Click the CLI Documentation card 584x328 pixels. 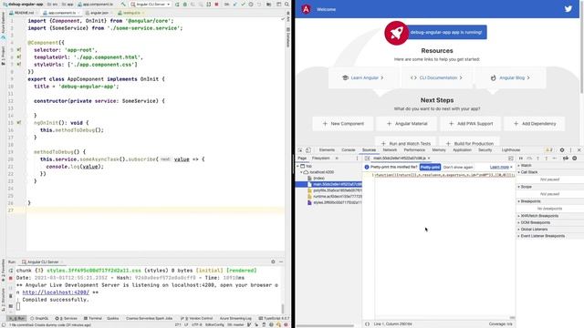pyautogui.click(x=436, y=77)
